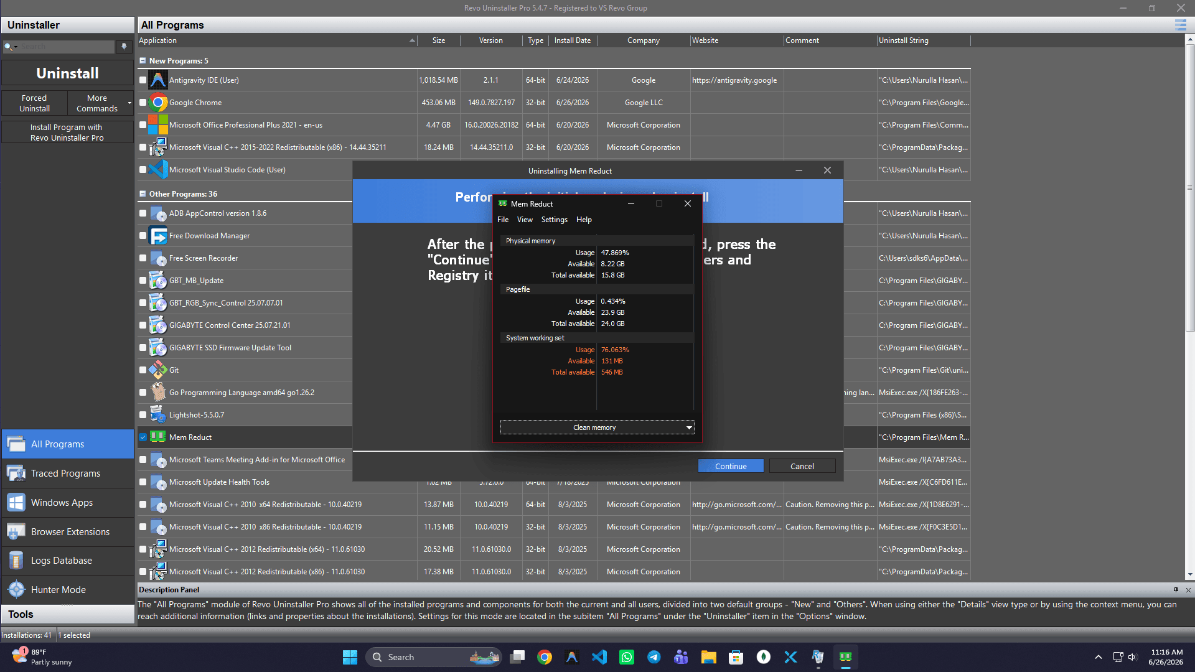The image size is (1195, 672).
Task: Open WhatsApp from the taskbar
Action: [x=627, y=657]
